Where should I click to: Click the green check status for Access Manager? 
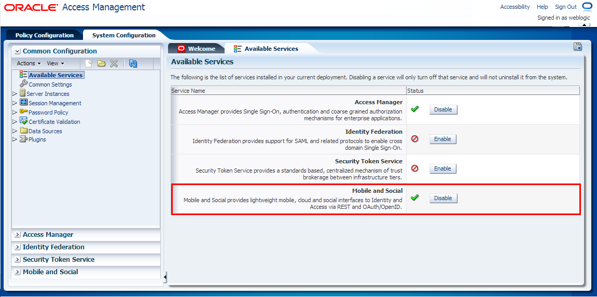click(x=414, y=109)
